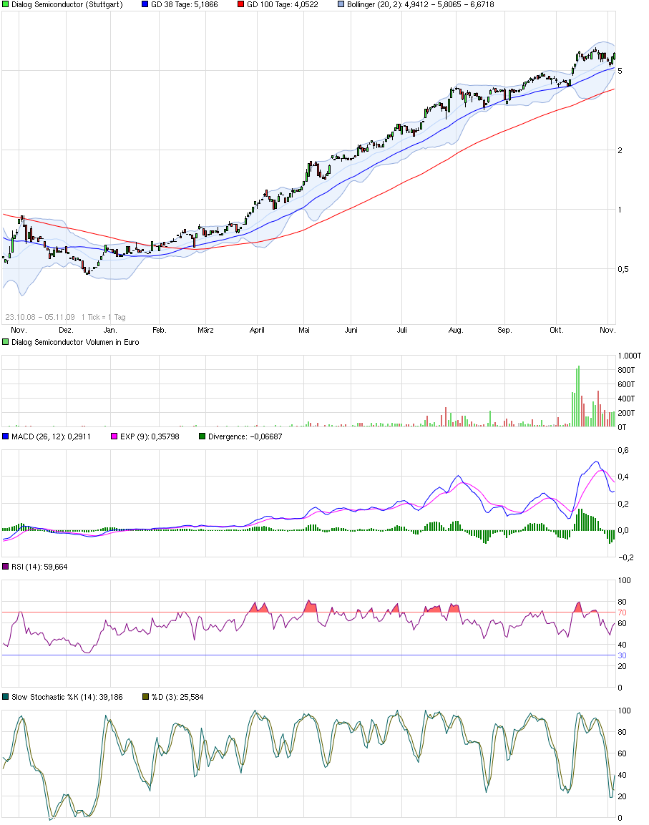The width and height of the screenshot is (649, 825).
Task: Click the April label on the time axis
Action: point(257,330)
